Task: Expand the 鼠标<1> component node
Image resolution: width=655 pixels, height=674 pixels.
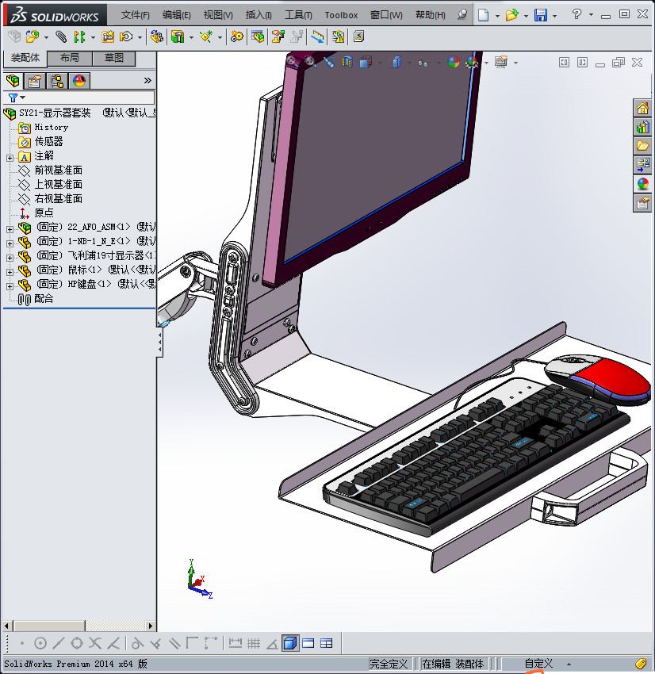Action: pos(10,272)
